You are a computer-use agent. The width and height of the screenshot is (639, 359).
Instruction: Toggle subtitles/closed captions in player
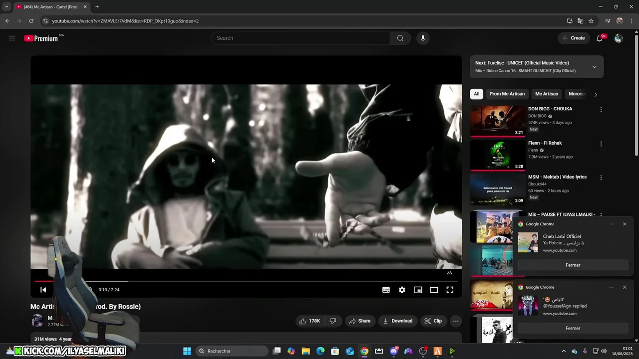coord(386,290)
